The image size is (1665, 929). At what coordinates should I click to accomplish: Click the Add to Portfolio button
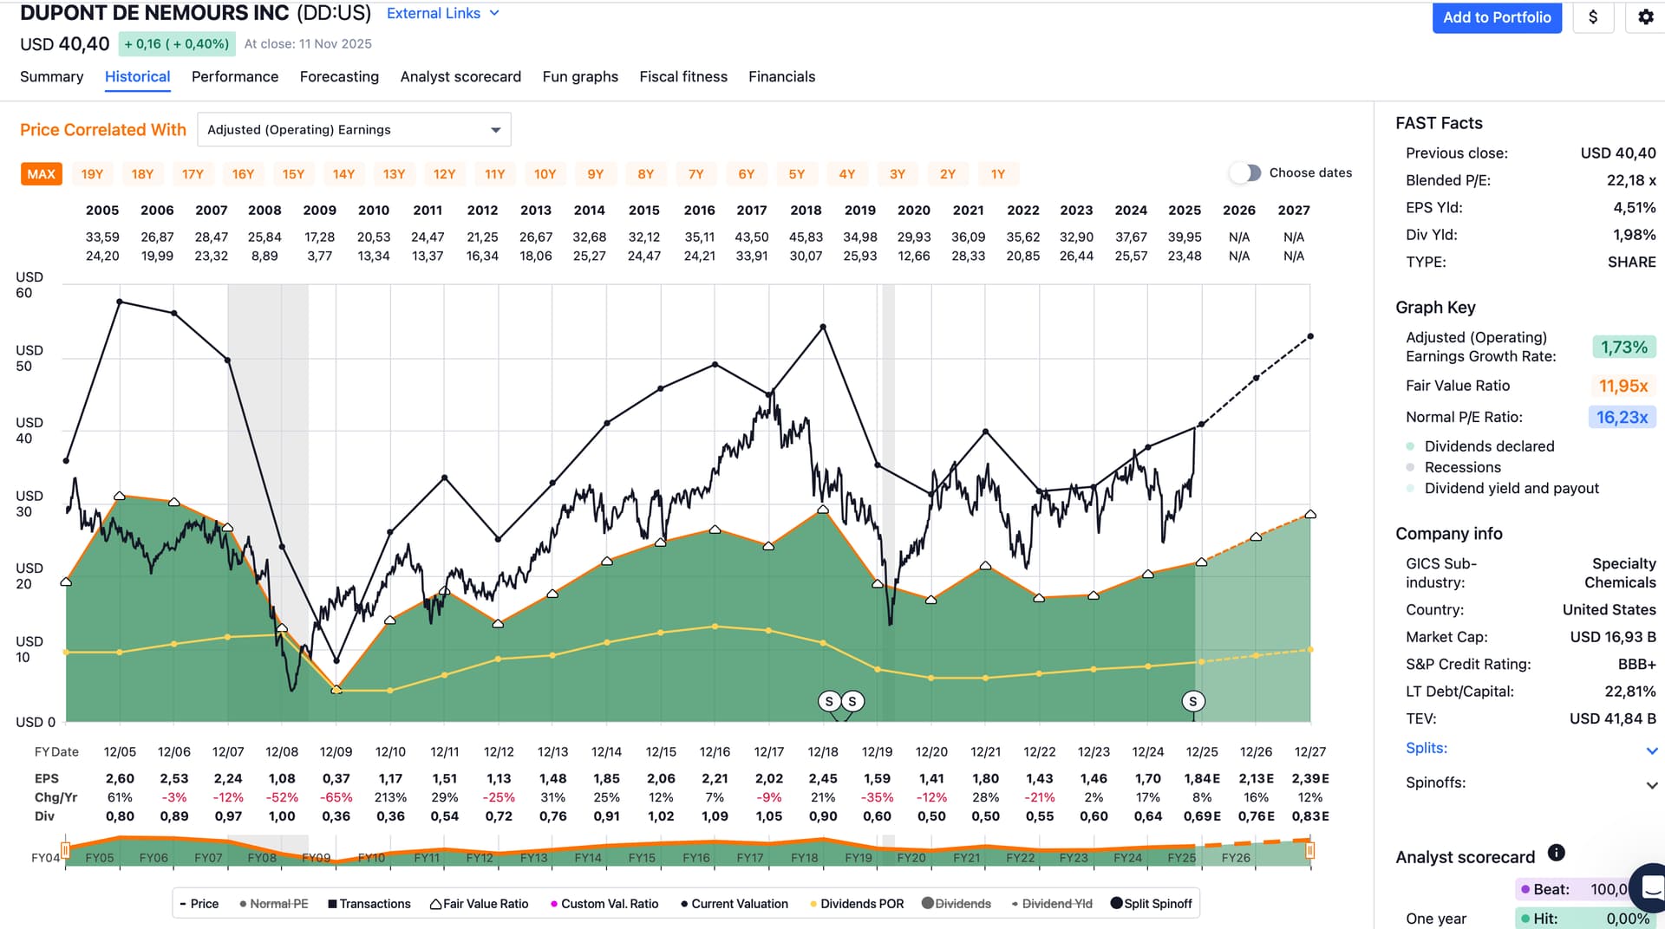click(1496, 17)
